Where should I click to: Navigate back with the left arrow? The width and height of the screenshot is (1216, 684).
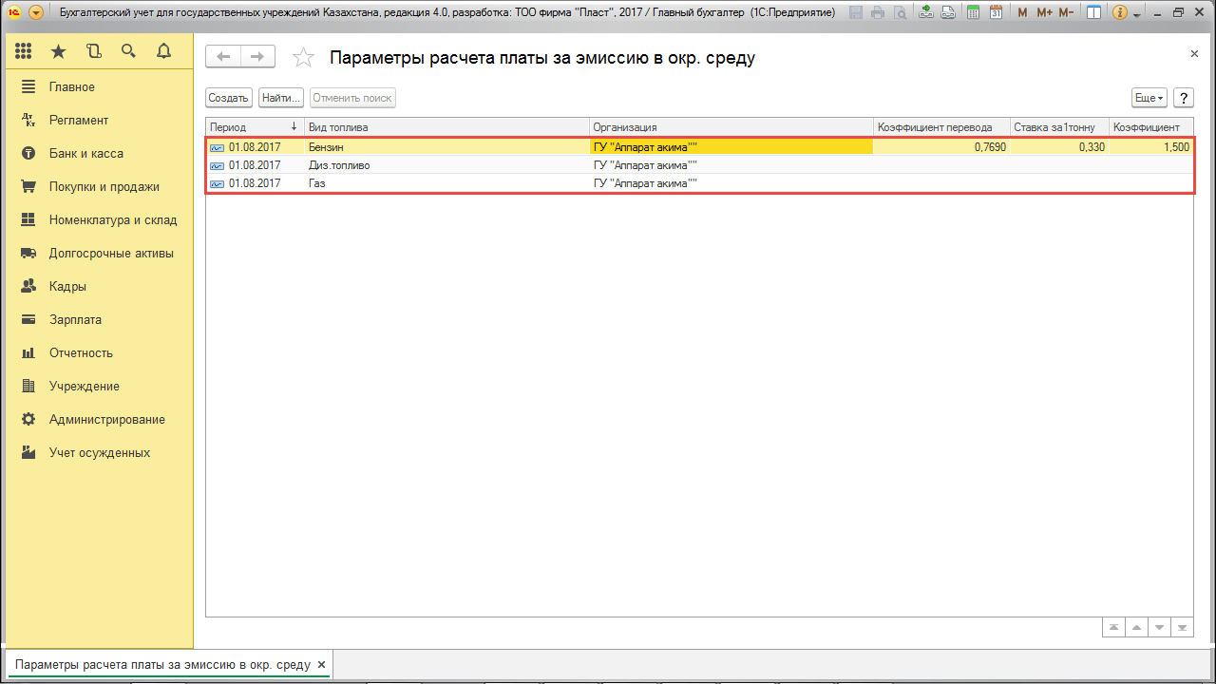point(223,57)
